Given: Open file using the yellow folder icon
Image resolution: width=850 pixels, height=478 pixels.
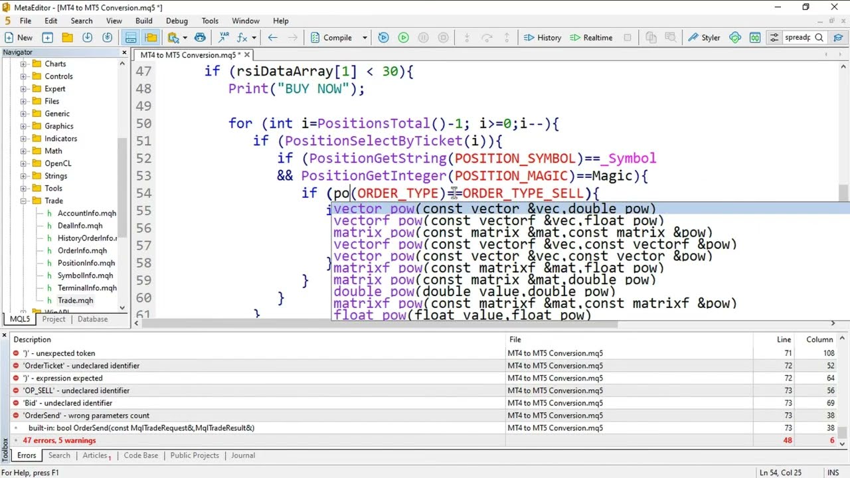Looking at the screenshot, I should [67, 38].
